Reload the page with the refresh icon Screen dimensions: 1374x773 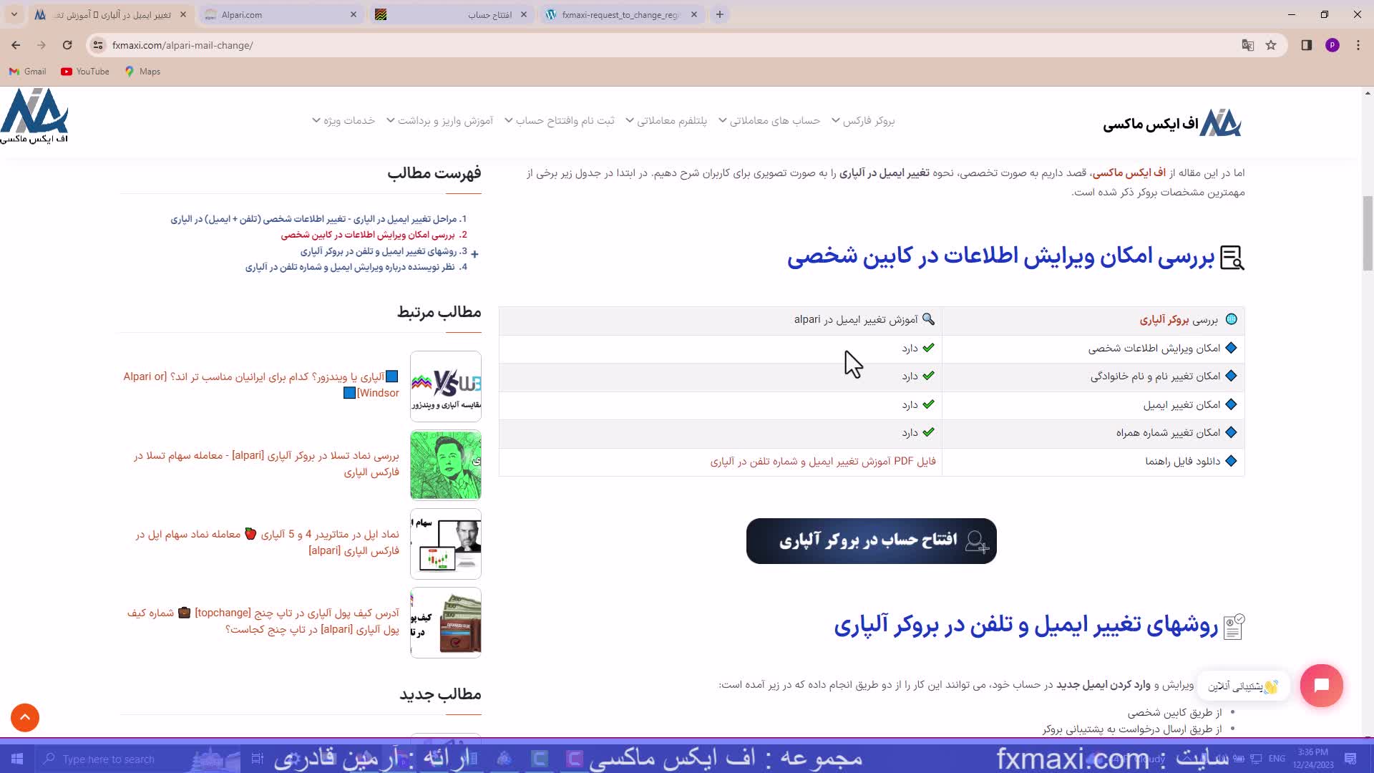[x=67, y=45]
